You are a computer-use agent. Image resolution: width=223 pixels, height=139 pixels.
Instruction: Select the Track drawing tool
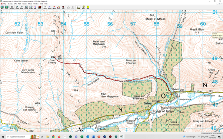click(x=59, y=7)
